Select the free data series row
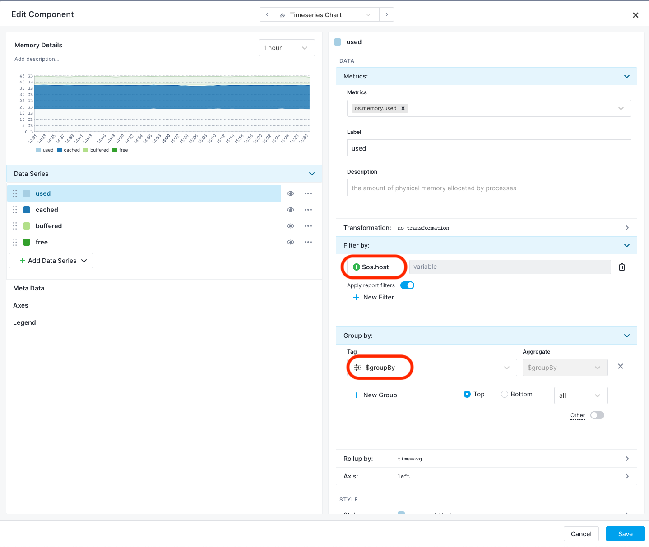The width and height of the screenshot is (649, 547). [x=144, y=242]
